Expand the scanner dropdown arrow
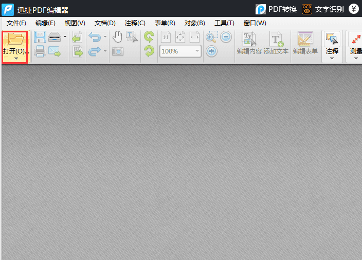 tap(65, 37)
